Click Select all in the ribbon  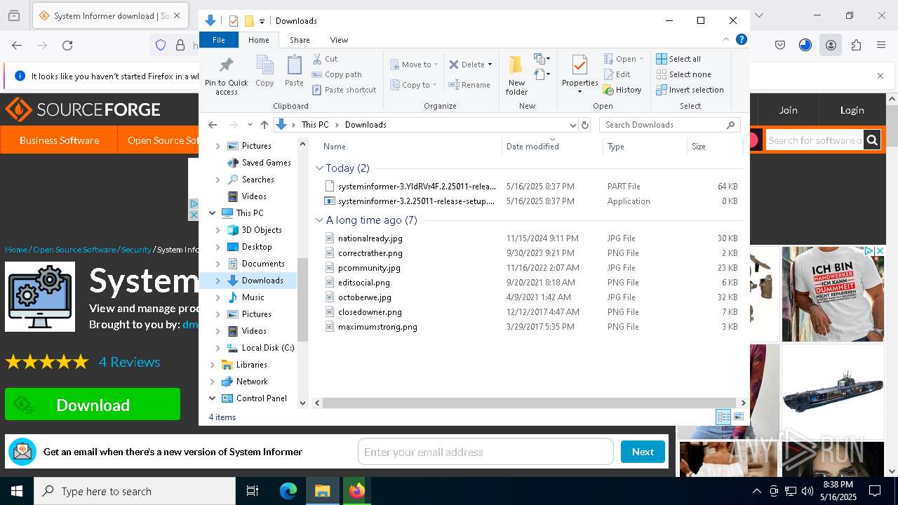click(x=678, y=59)
